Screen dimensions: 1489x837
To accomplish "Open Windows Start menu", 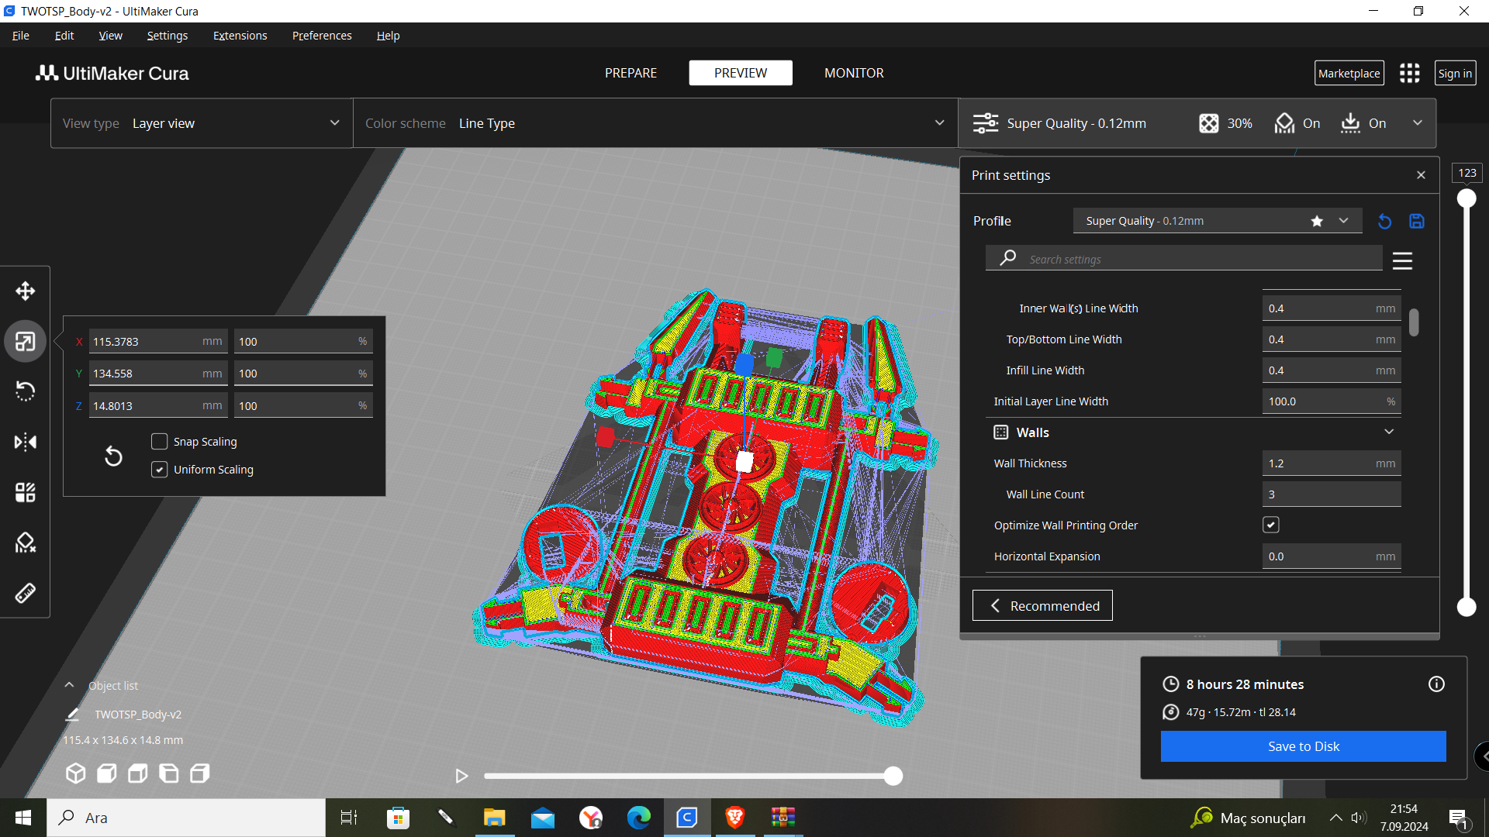I will point(23,818).
